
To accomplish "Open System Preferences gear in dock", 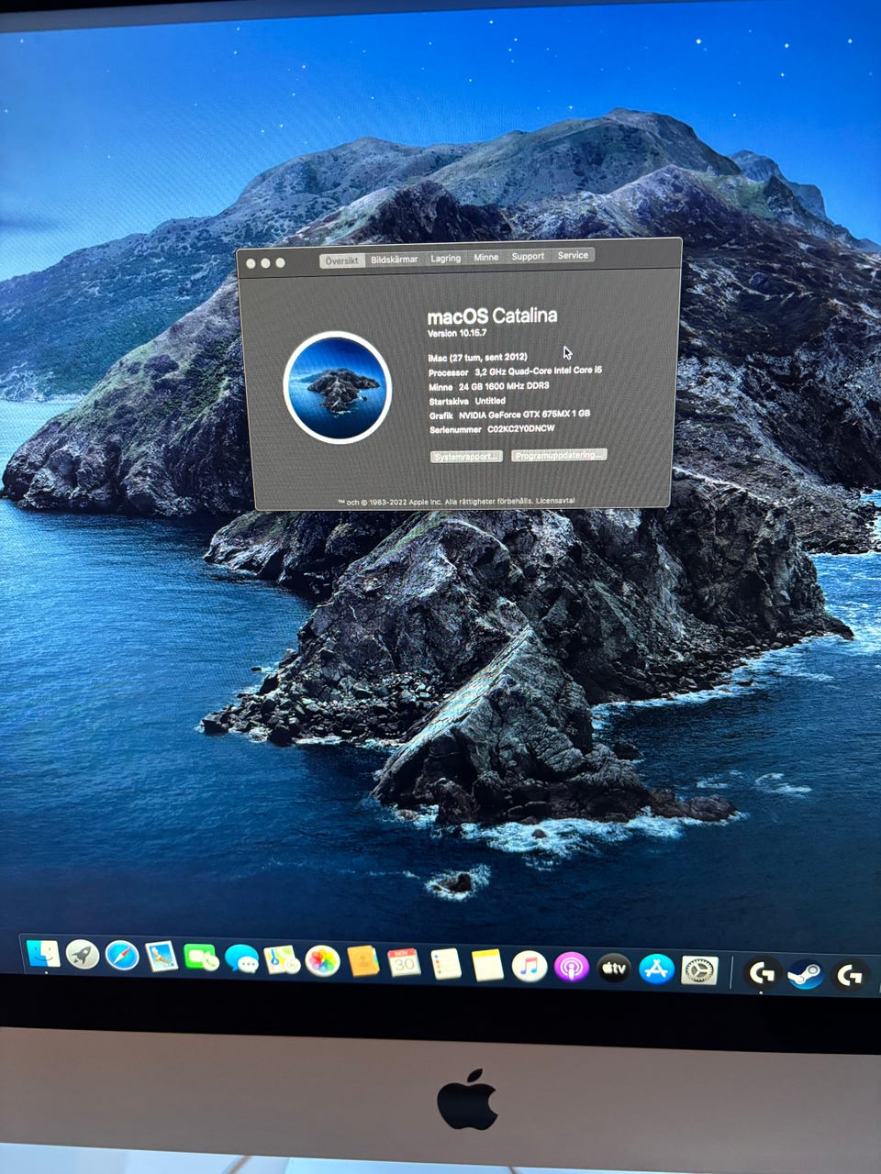I will click(x=699, y=970).
